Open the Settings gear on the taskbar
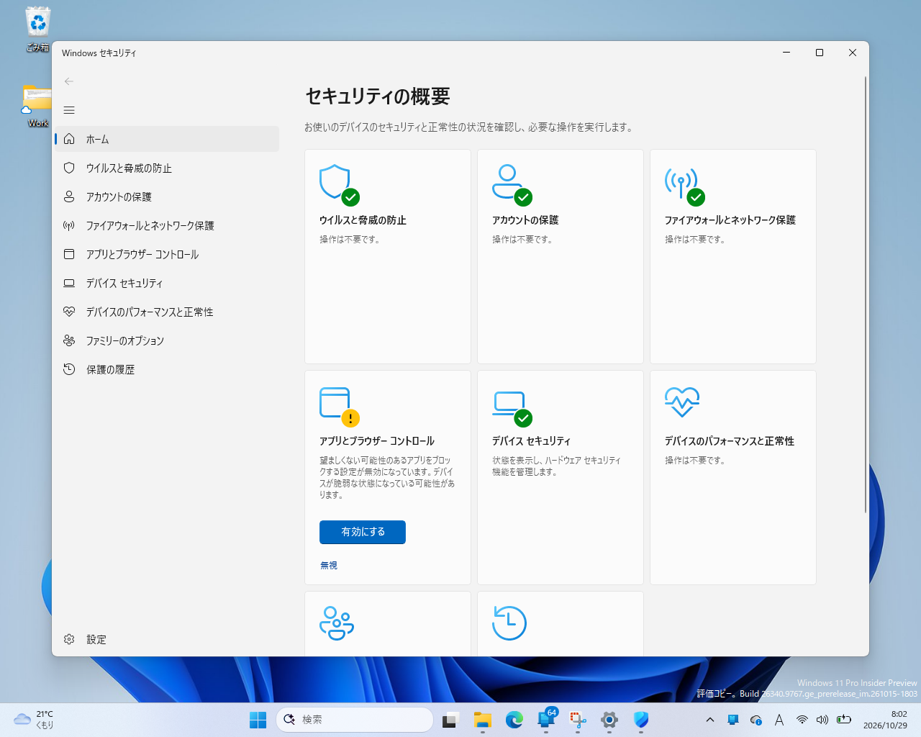This screenshot has height=737, width=921. pyautogui.click(x=609, y=720)
